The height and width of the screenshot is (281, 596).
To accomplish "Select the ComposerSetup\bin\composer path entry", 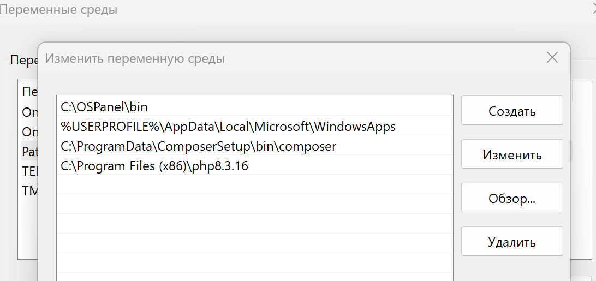I will pos(199,146).
